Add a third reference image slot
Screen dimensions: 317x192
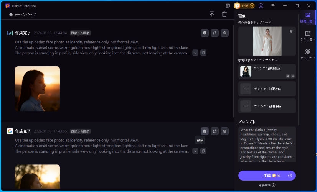tap(267, 106)
